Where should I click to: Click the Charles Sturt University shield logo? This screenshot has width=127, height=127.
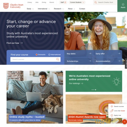point(6,6)
